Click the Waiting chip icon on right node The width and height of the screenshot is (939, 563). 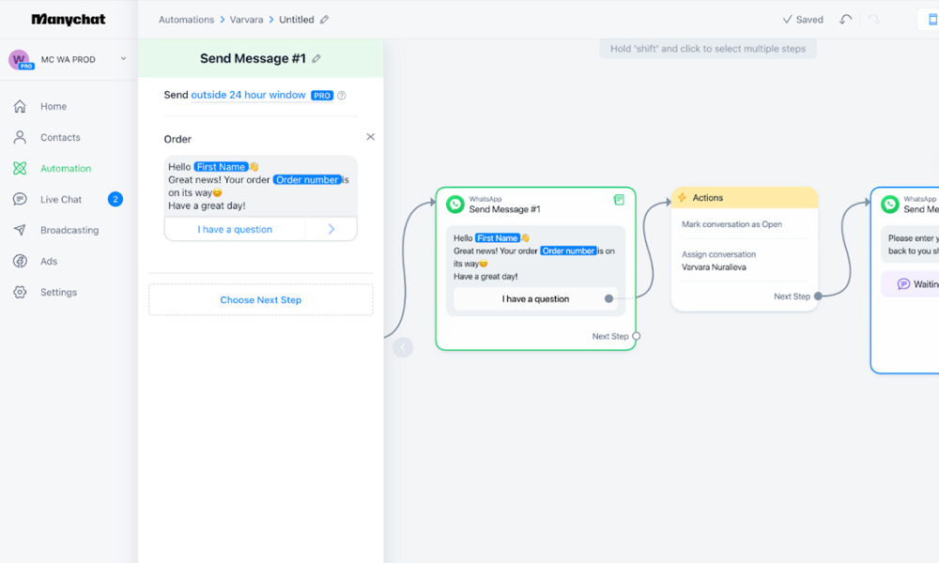click(903, 284)
